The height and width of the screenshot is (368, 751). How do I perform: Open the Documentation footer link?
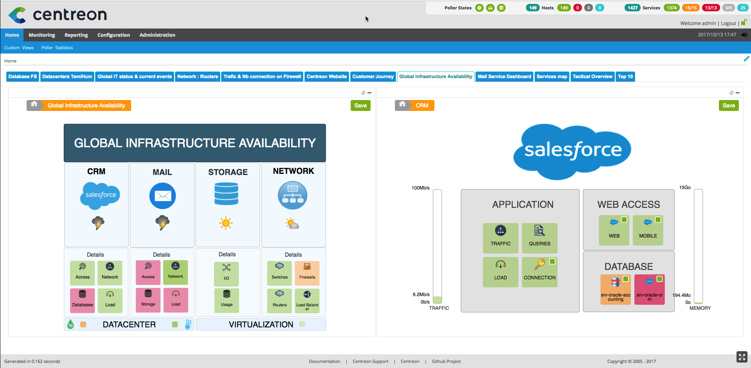[324, 361]
